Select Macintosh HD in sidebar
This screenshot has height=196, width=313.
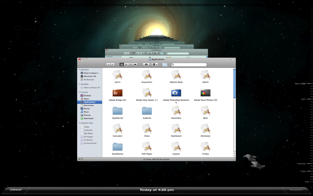89,76
